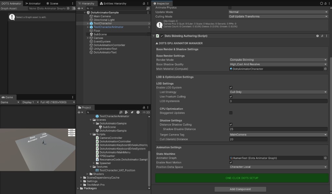
Task: Open Base Shadow Quality dropdown
Action: 279,64
